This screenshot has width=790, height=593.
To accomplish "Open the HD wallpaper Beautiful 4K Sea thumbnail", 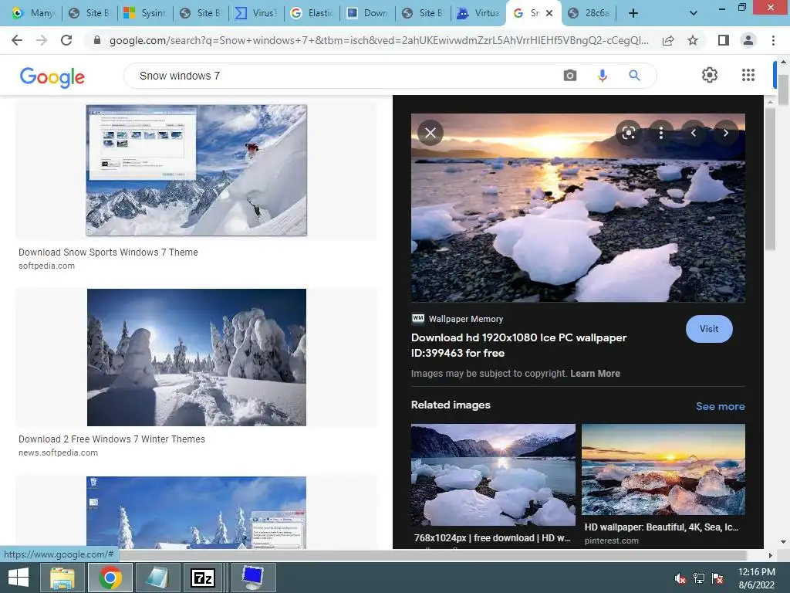I will point(663,469).
